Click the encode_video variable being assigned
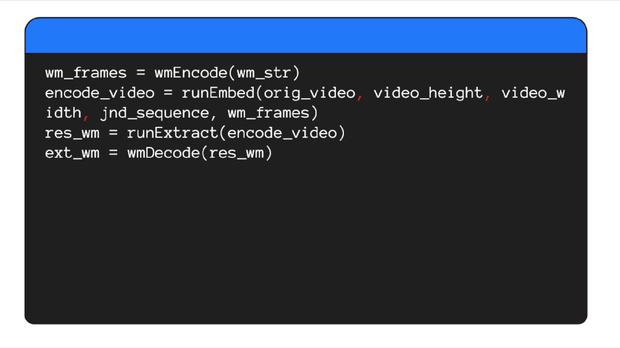 click(x=99, y=93)
